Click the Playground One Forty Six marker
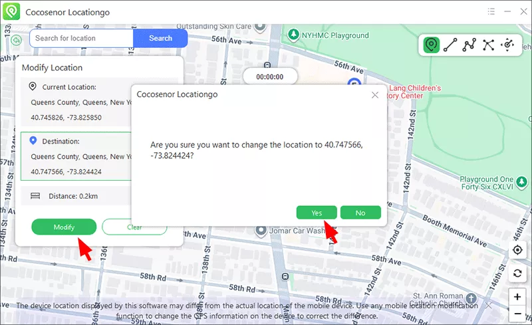 (x=521, y=182)
